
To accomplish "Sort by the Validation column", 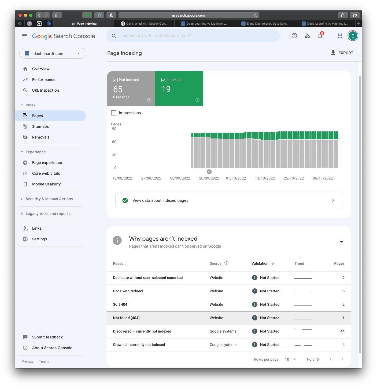I will [263, 263].
